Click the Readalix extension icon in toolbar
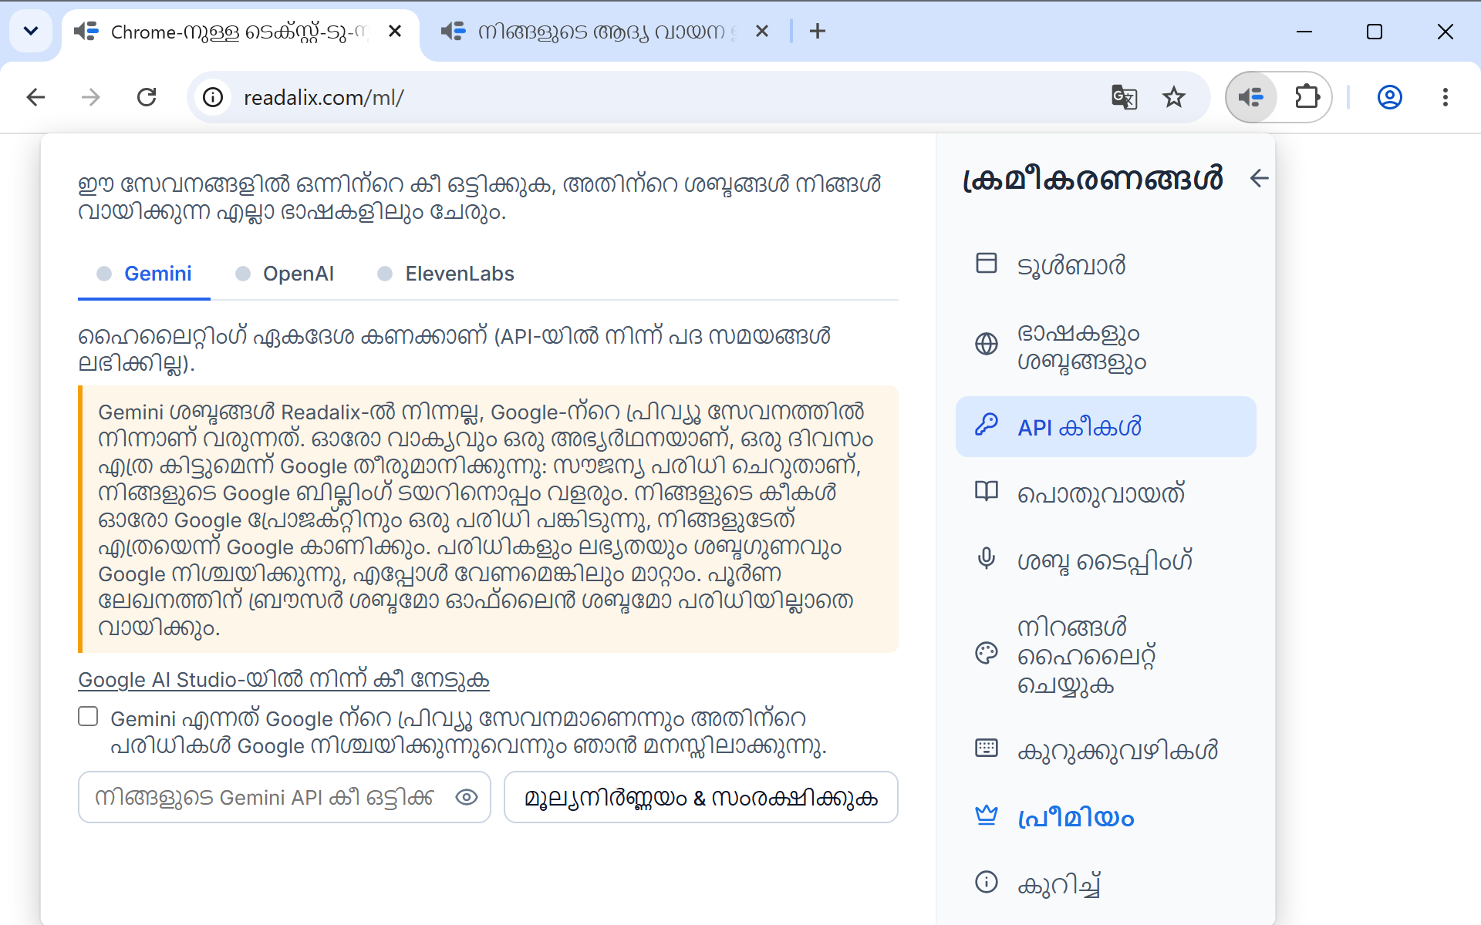 click(1251, 97)
